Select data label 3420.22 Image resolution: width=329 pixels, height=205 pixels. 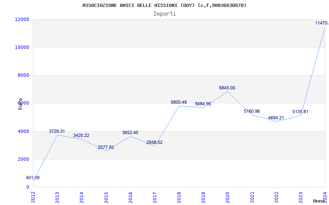click(81, 136)
